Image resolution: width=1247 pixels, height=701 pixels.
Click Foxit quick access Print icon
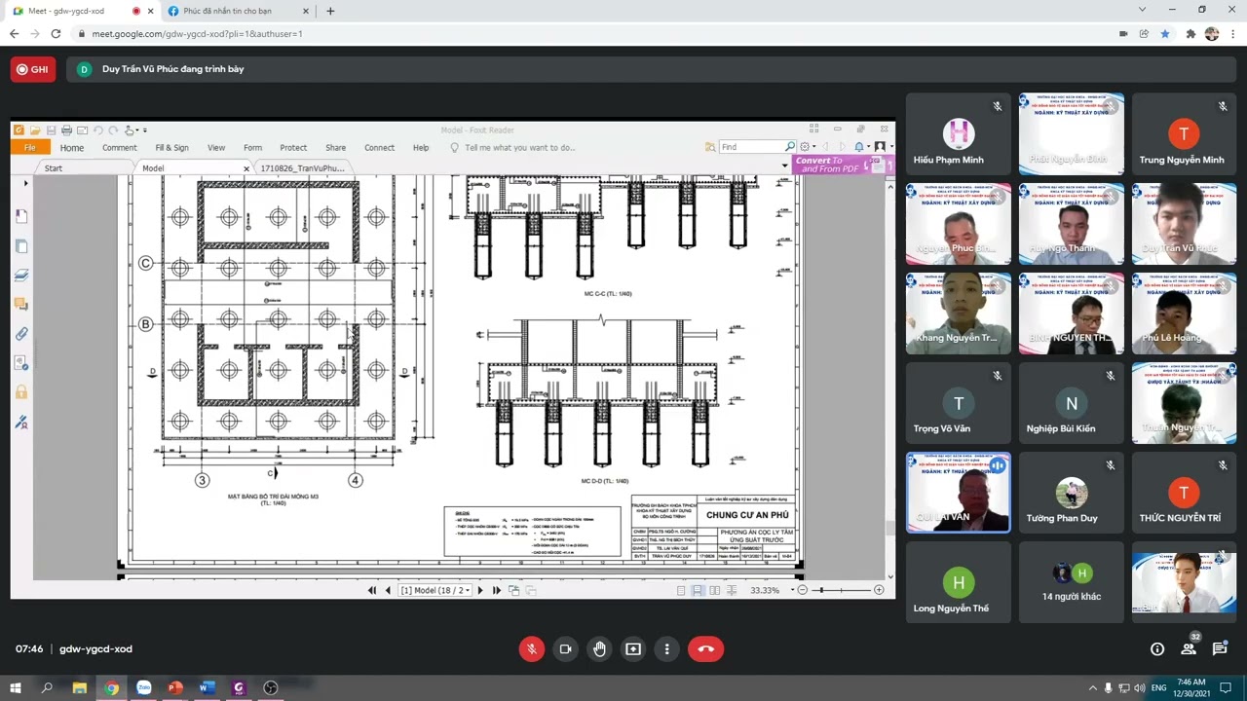(66, 130)
